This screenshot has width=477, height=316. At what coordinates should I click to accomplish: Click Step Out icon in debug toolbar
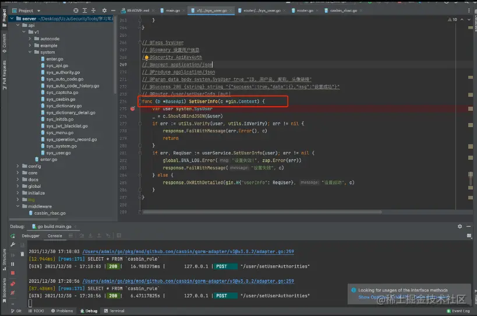(99, 236)
